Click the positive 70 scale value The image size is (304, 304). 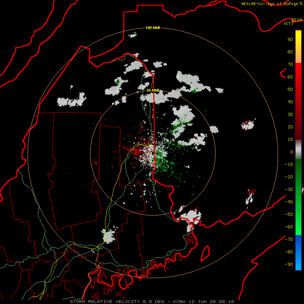pyautogui.click(x=290, y=65)
